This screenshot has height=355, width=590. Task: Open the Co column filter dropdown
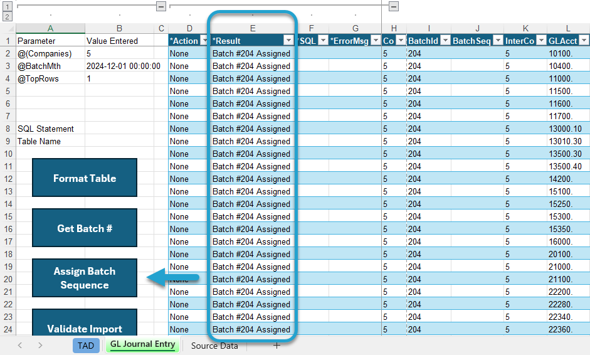401,40
